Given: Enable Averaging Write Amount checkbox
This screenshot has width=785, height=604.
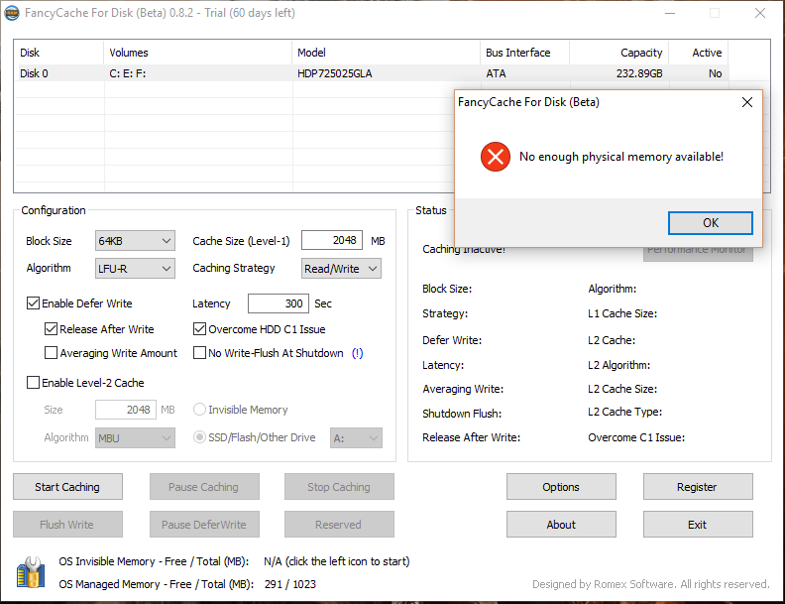Looking at the screenshot, I should [52, 353].
